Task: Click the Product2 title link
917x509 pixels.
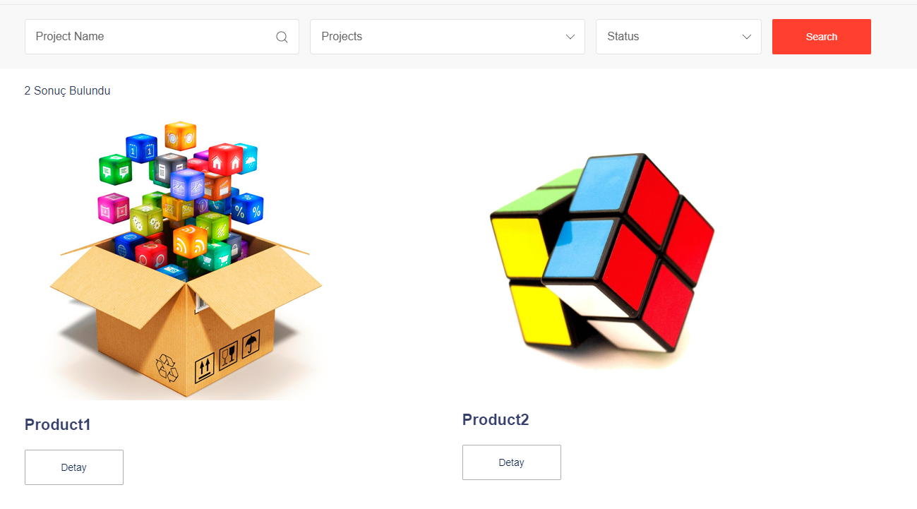Action: tap(496, 419)
